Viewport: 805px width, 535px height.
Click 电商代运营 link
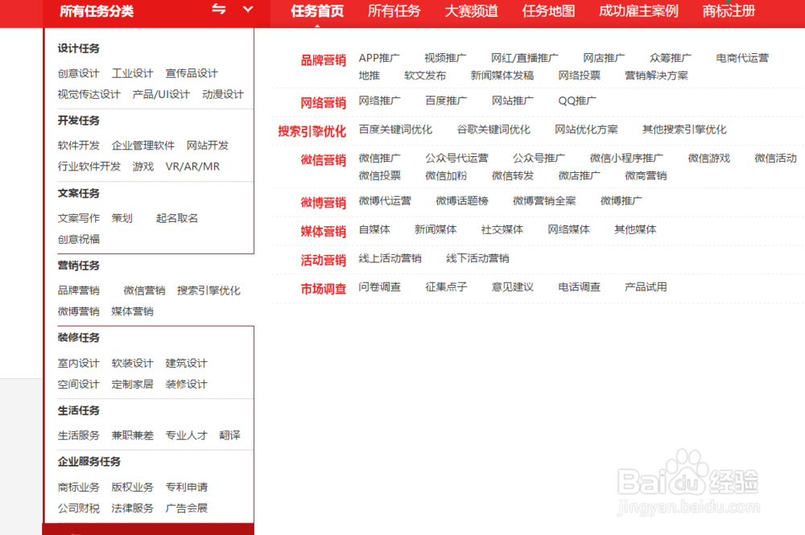pos(742,58)
